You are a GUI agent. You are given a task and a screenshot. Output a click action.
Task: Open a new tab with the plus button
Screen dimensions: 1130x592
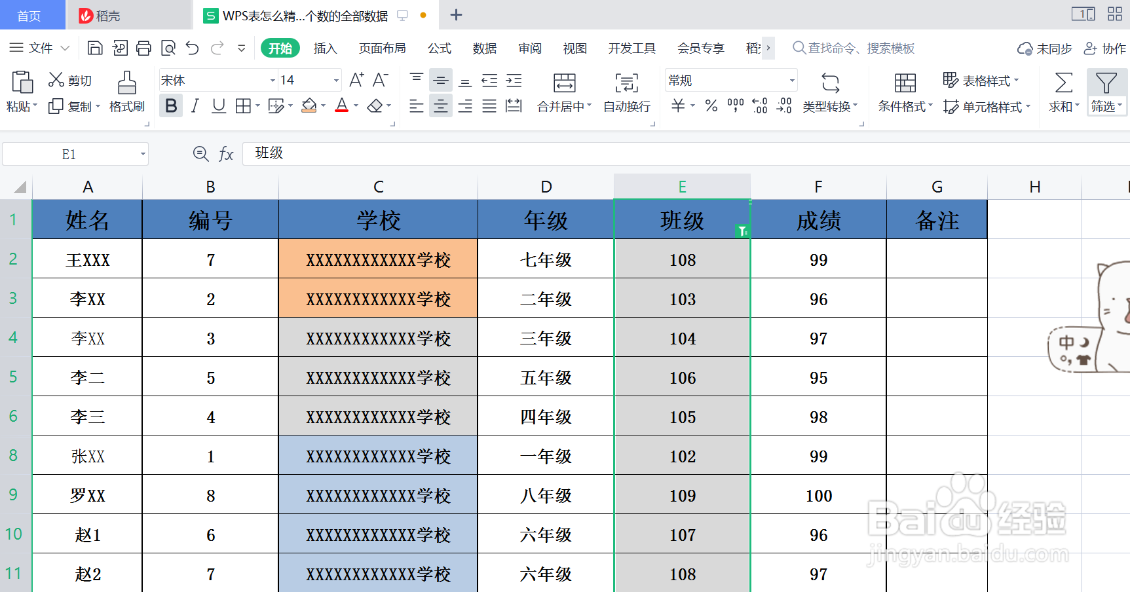click(x=457, y=15)
